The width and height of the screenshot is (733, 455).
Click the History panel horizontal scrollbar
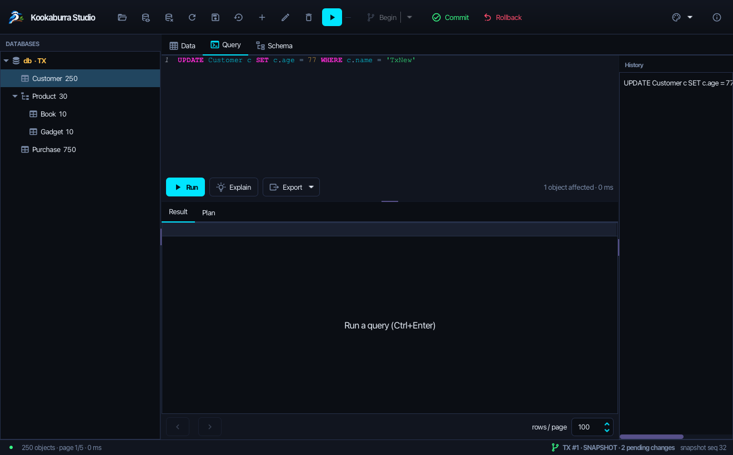[x=651, y=437]
